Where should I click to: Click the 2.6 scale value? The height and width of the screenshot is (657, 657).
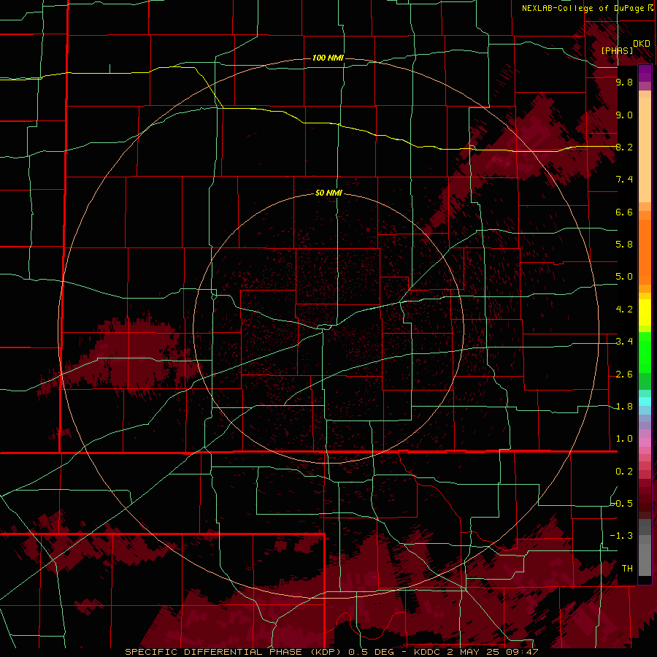click(624, 374)
